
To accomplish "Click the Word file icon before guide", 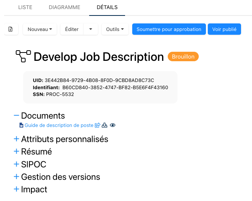I will (22, 125).
